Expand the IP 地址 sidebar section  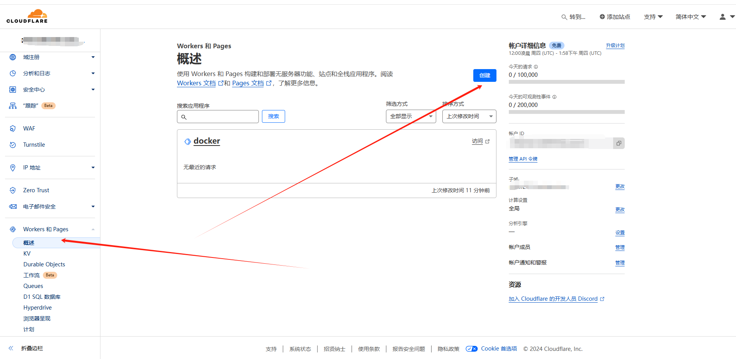click(93, 168)
